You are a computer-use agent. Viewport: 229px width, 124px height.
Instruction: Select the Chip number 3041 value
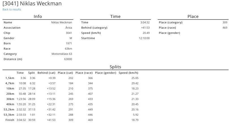pos(69,33)
